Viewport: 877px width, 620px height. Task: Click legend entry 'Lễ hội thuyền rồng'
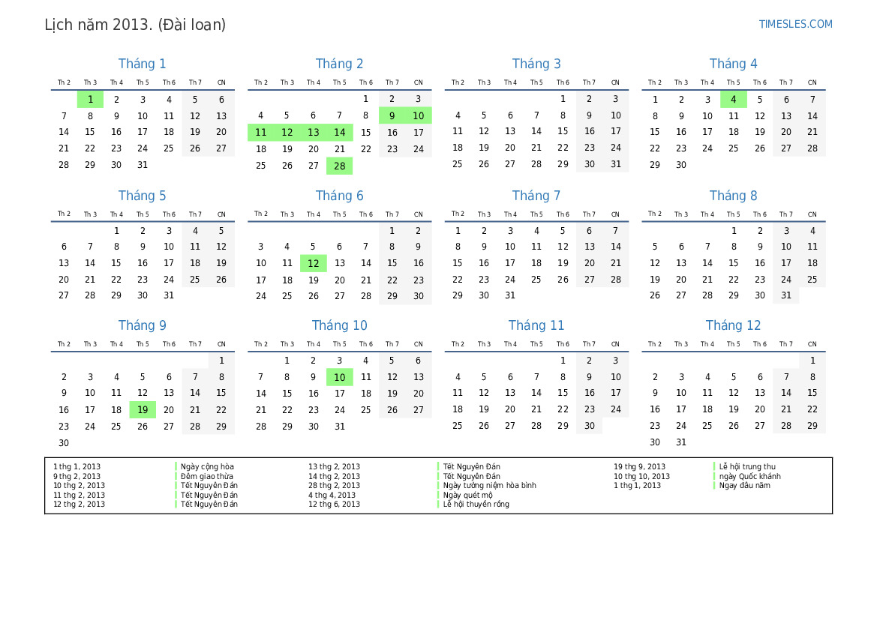click(476, 505)
